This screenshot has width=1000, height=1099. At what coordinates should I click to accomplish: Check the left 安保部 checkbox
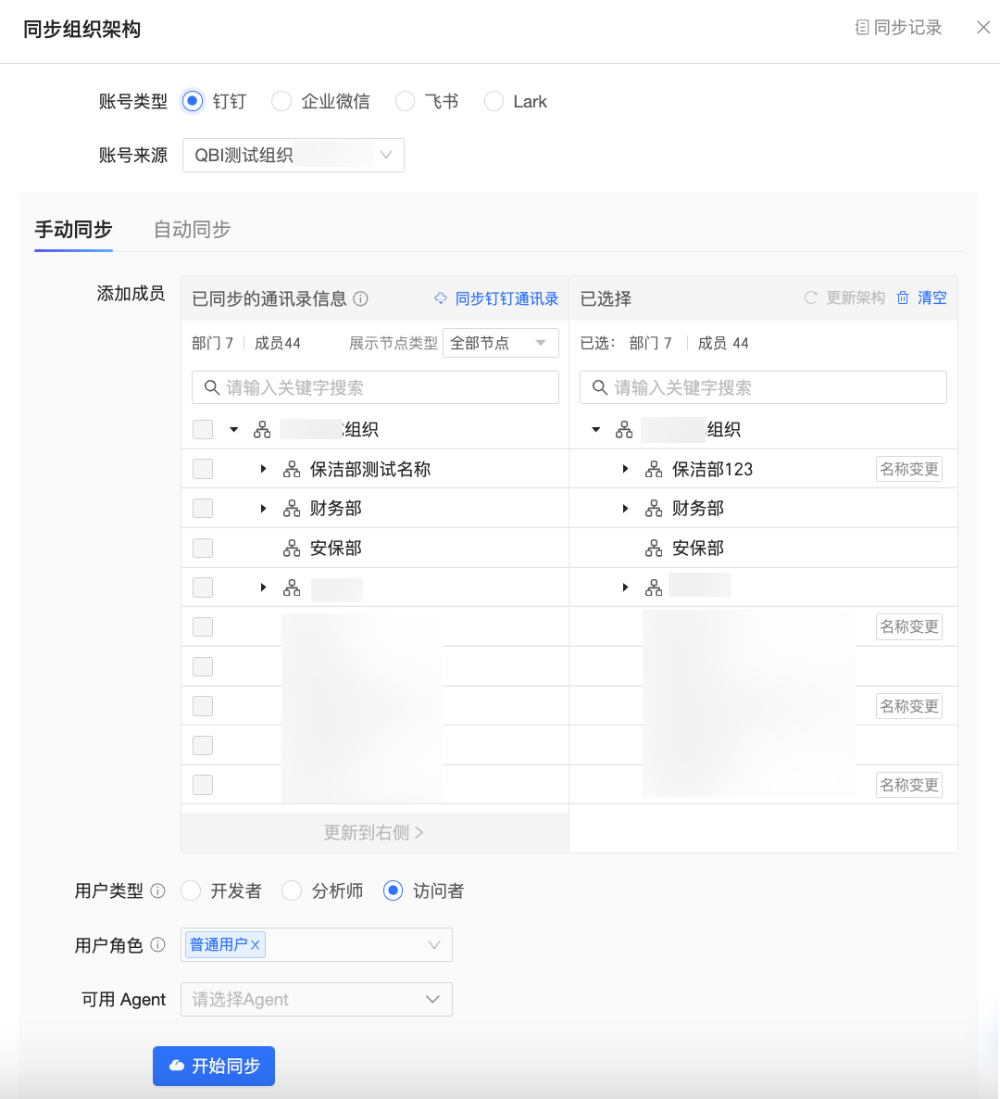203,548
